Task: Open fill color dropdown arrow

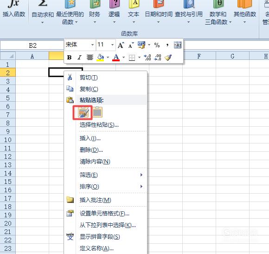Action: pos(108,58)
